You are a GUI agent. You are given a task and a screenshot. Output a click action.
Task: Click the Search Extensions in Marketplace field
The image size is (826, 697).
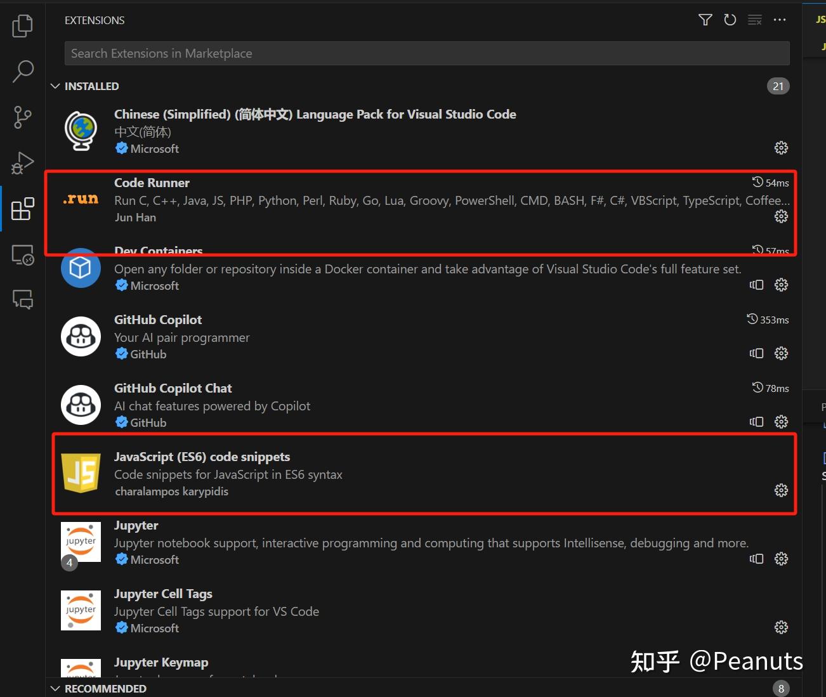click(x=426, y=53)
